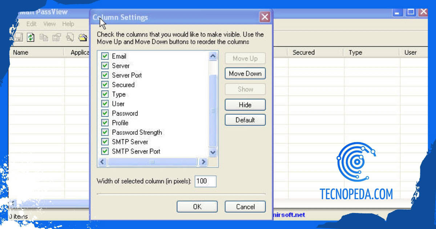Click the Properties toolbar icon
Image resolution: width=436 pixels, height=229 pixels.
pyautogui.click(x=56, y=37)
